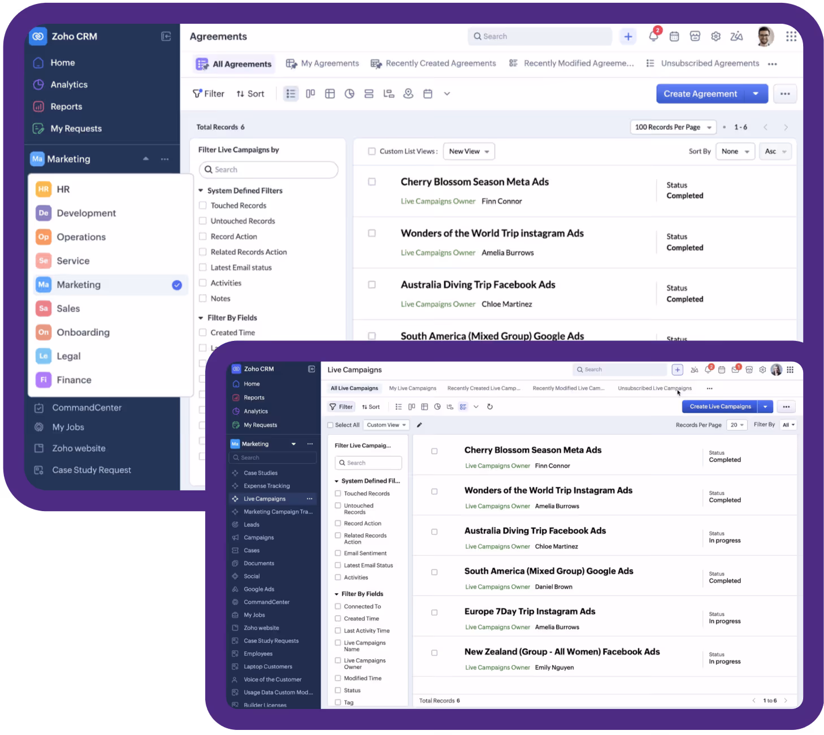This screenshot has height=735, width=824.
Task: Collapse sidebar icon in Agreements window
Action: pyautogui.click(x=166, y=36)
